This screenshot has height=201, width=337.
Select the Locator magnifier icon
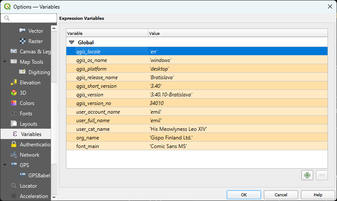[x=14, y=186]
